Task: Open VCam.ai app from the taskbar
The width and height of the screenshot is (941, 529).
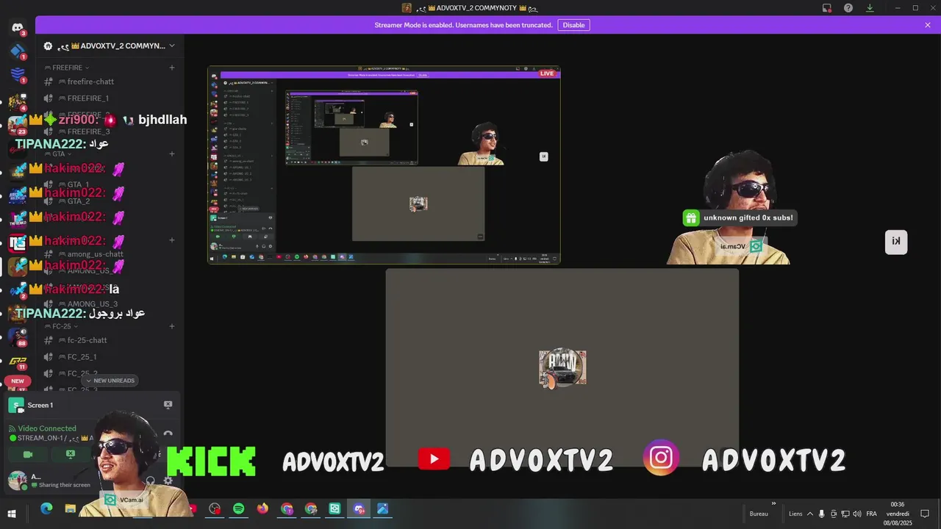Action: [x=335, y=508]
